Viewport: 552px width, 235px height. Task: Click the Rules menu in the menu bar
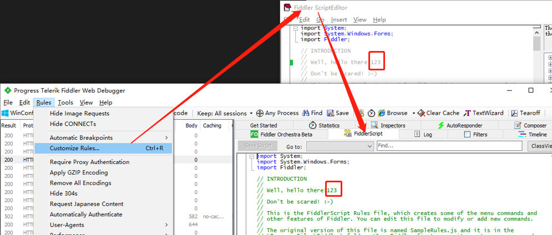44,103
